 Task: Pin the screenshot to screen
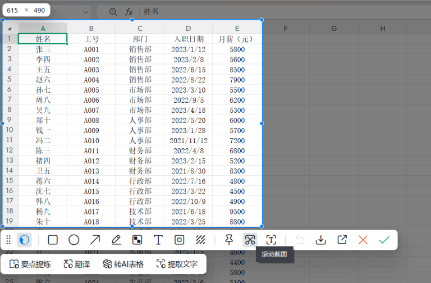pyautogui.click(x=229, y=240)
